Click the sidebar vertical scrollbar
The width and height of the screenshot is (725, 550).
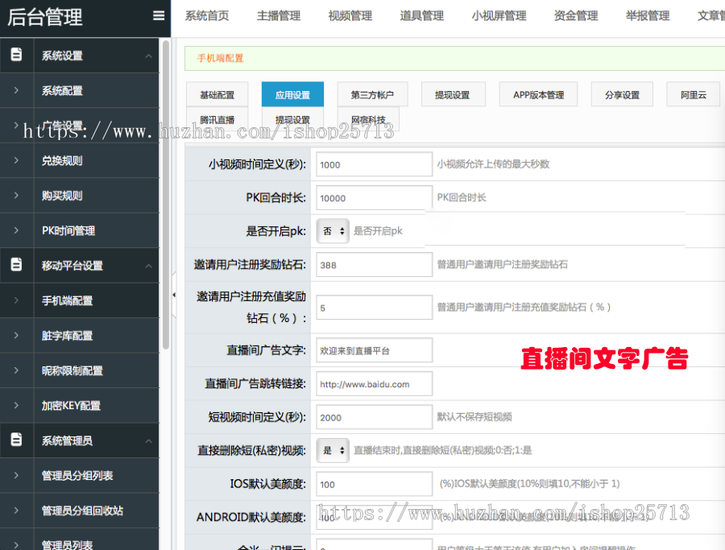(x=166, y=193)
